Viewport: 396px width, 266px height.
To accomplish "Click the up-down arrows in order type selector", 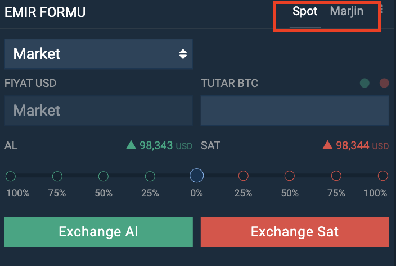I will tap(183, 54).
